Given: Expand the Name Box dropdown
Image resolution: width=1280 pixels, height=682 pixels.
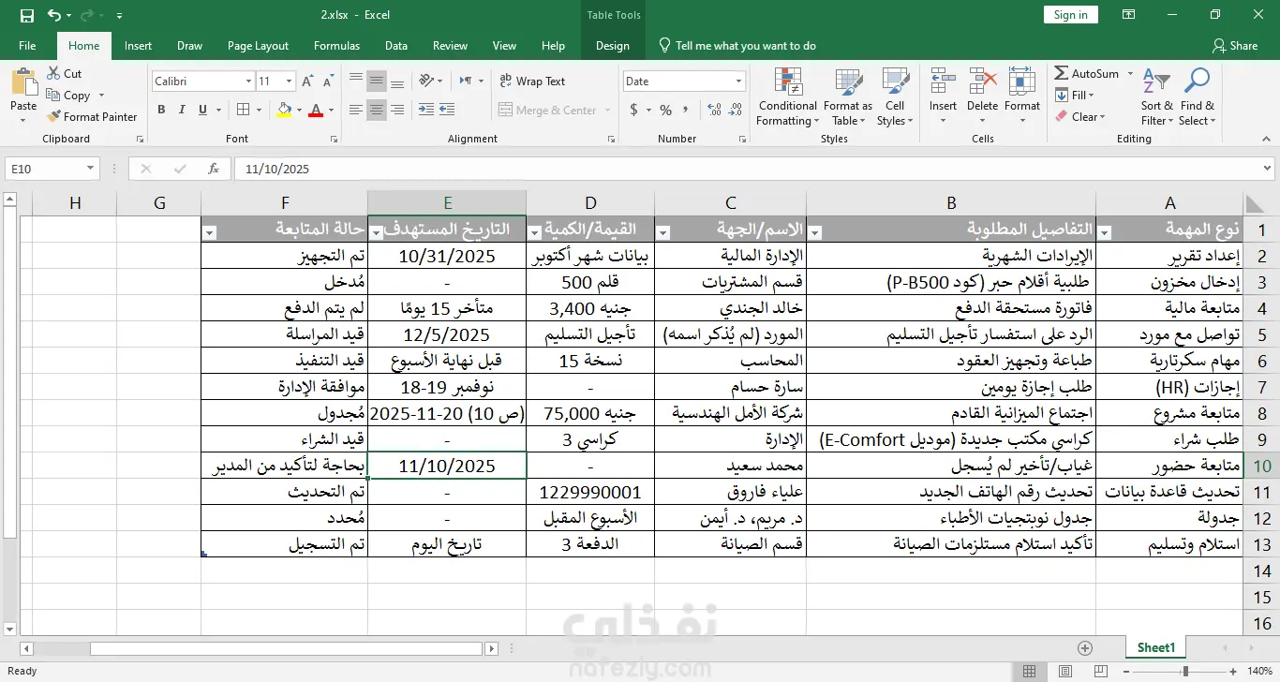Looking at the screenshot, I should (x=91, y=169).
